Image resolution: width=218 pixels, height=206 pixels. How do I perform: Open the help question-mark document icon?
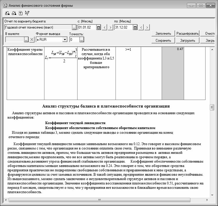coord(21,13)
